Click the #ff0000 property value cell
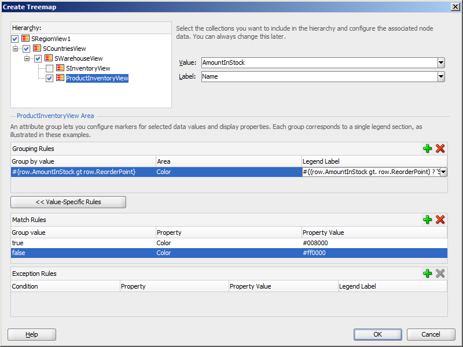The height and width of the screenshot is (347, 463). pos(374,253)
